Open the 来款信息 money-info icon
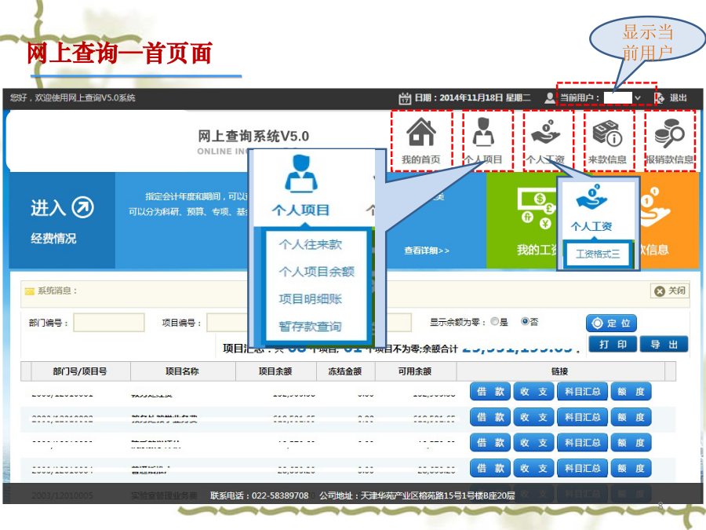Image resolution: width=706 pixels, height=530 pixels. point(607,133)
